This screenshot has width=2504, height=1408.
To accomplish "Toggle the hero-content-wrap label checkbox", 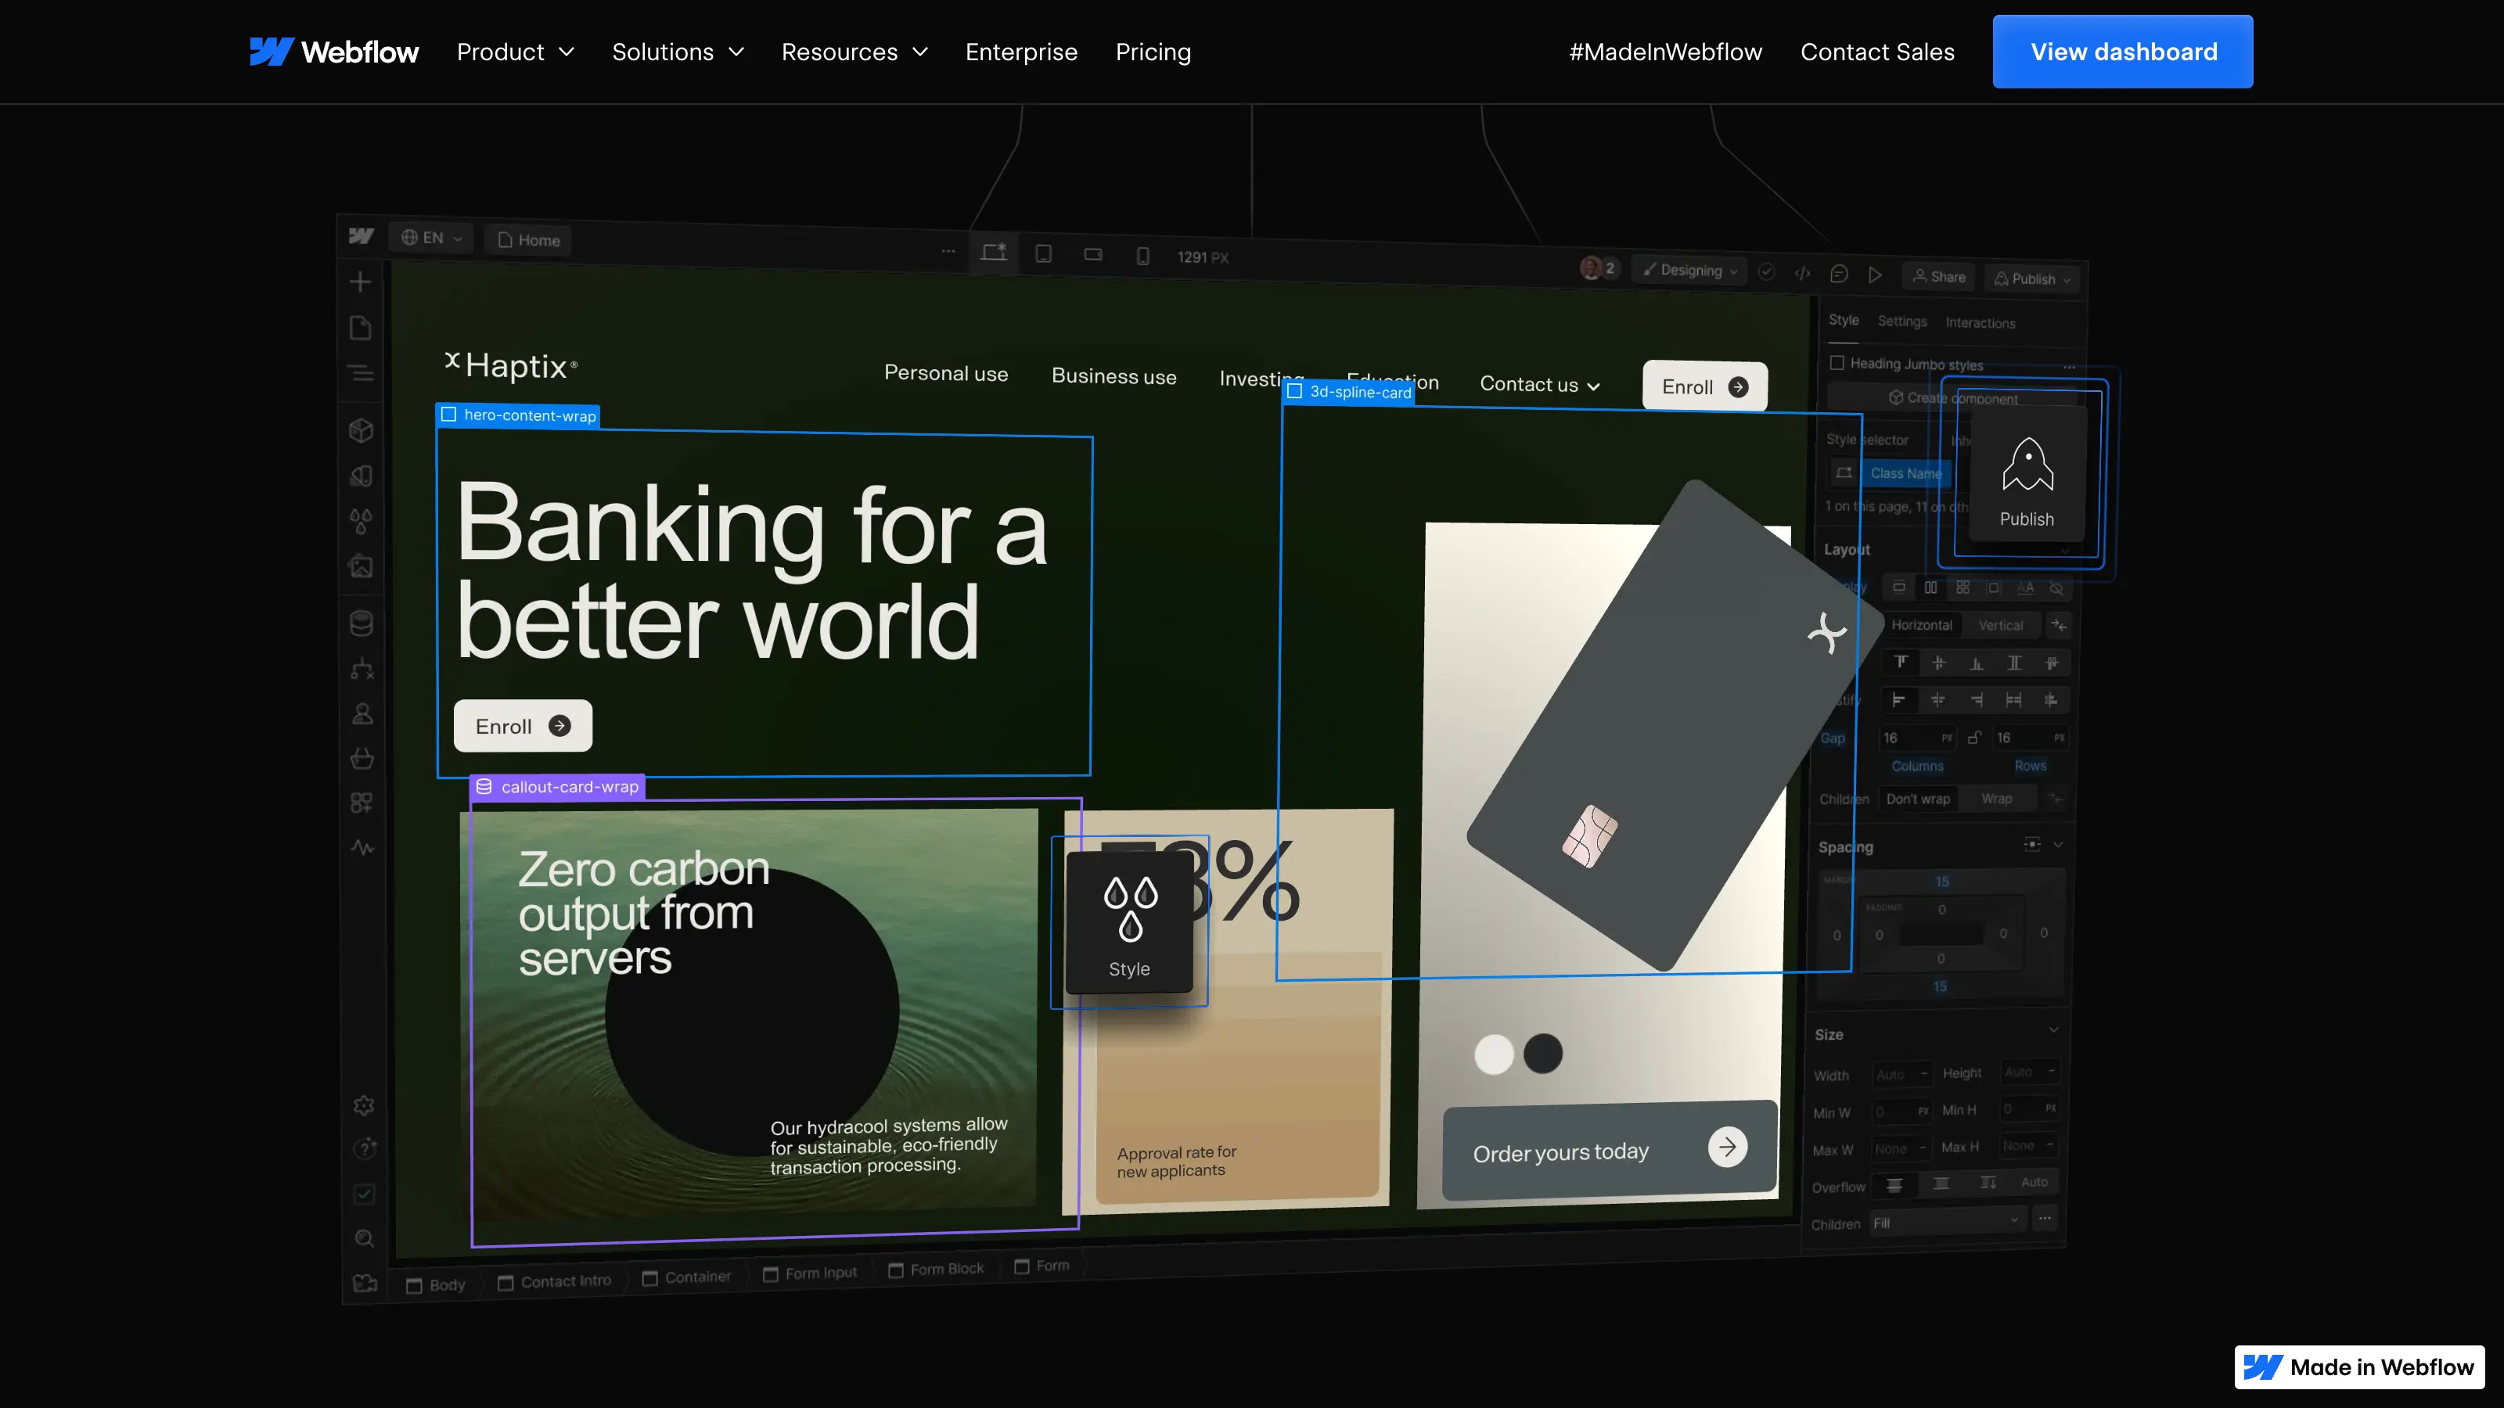I will tap(449, 415).
